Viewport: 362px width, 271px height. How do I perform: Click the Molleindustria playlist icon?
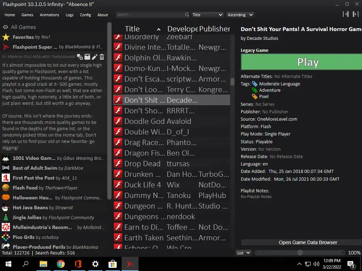pyautogui.click(x=6, y=227)
